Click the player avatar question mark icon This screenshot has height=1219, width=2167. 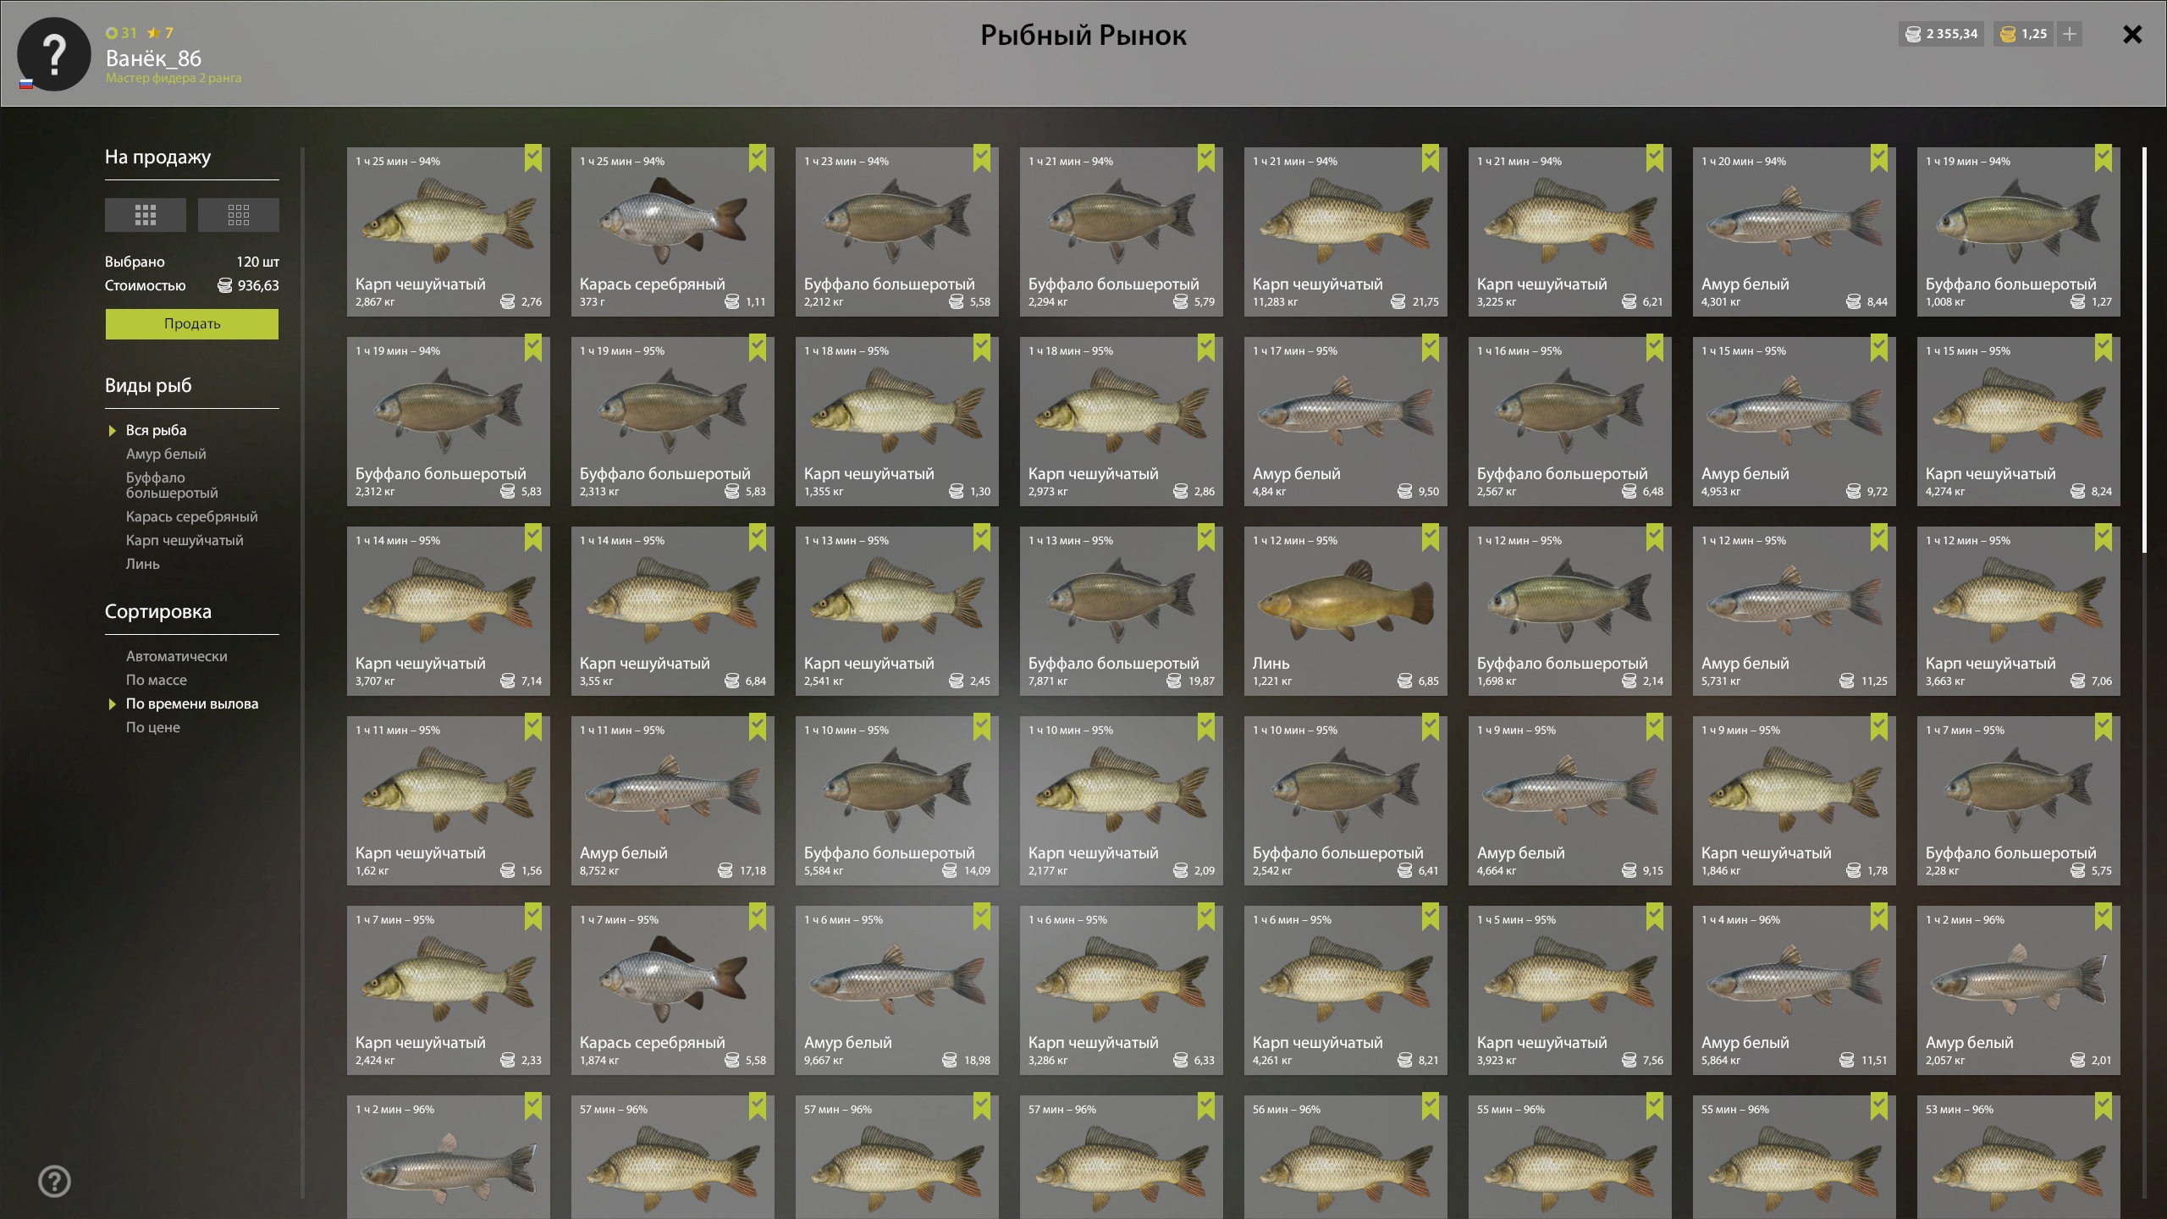[54, 54]
